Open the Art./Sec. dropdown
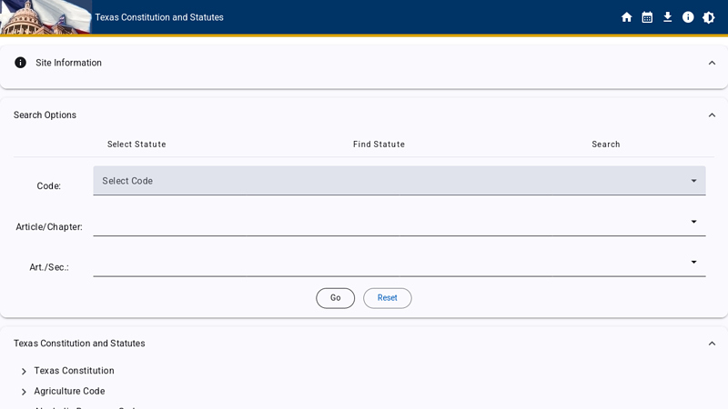This screenshot has width=728, height=409. 399,263
